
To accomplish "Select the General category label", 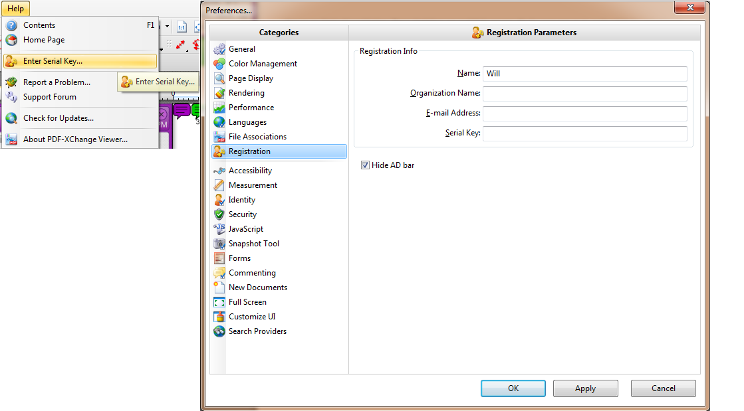I will click(x=242, y=49).
